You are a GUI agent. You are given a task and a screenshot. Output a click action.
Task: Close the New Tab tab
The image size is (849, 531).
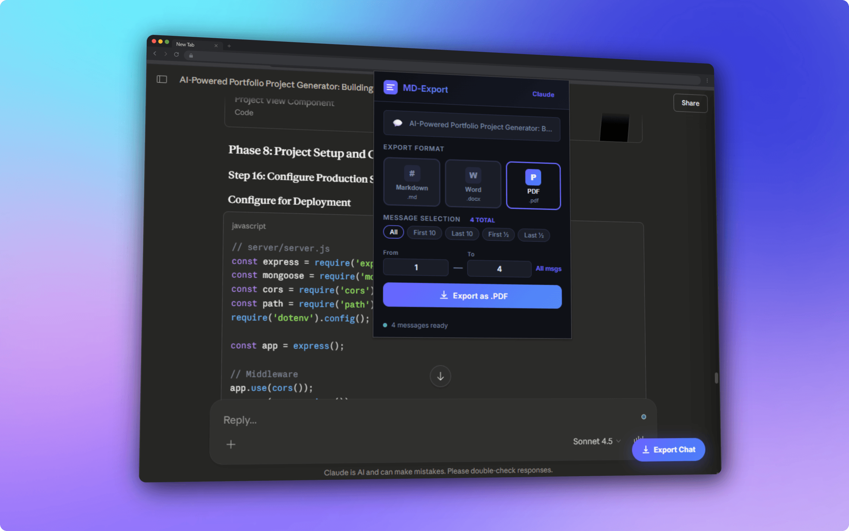[216, 46]
